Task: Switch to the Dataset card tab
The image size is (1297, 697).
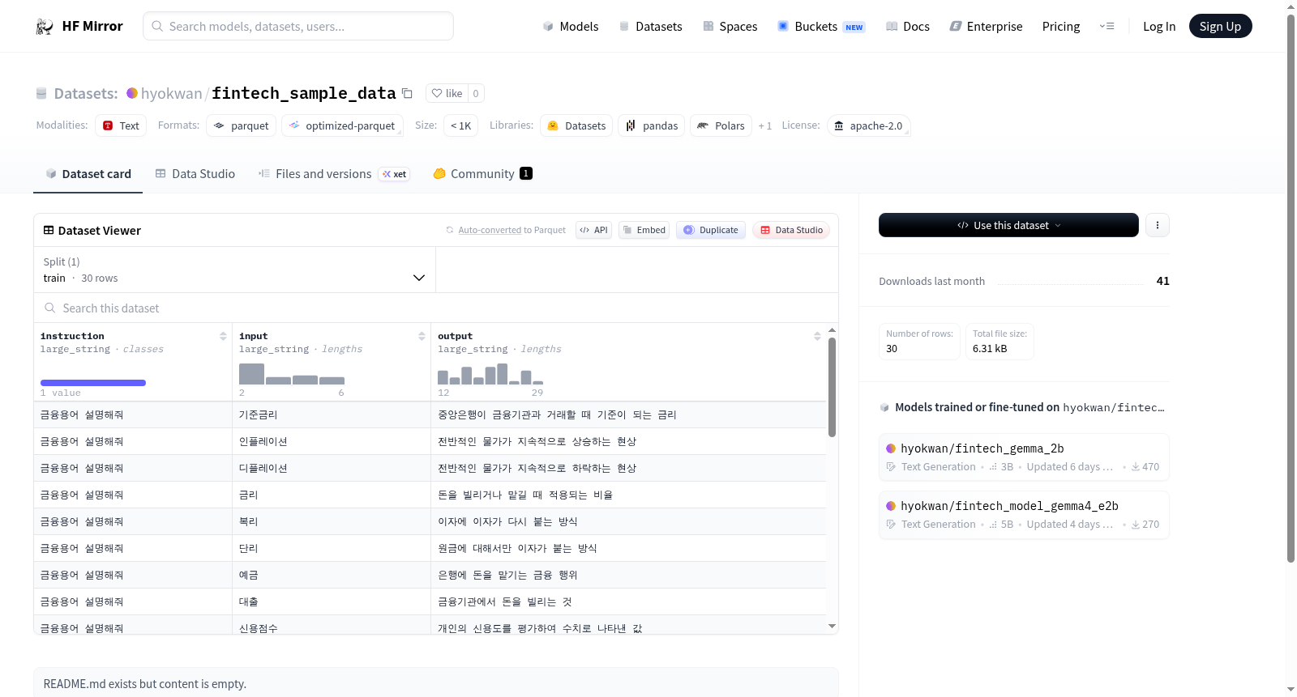Action: click(x=88, y=173)
